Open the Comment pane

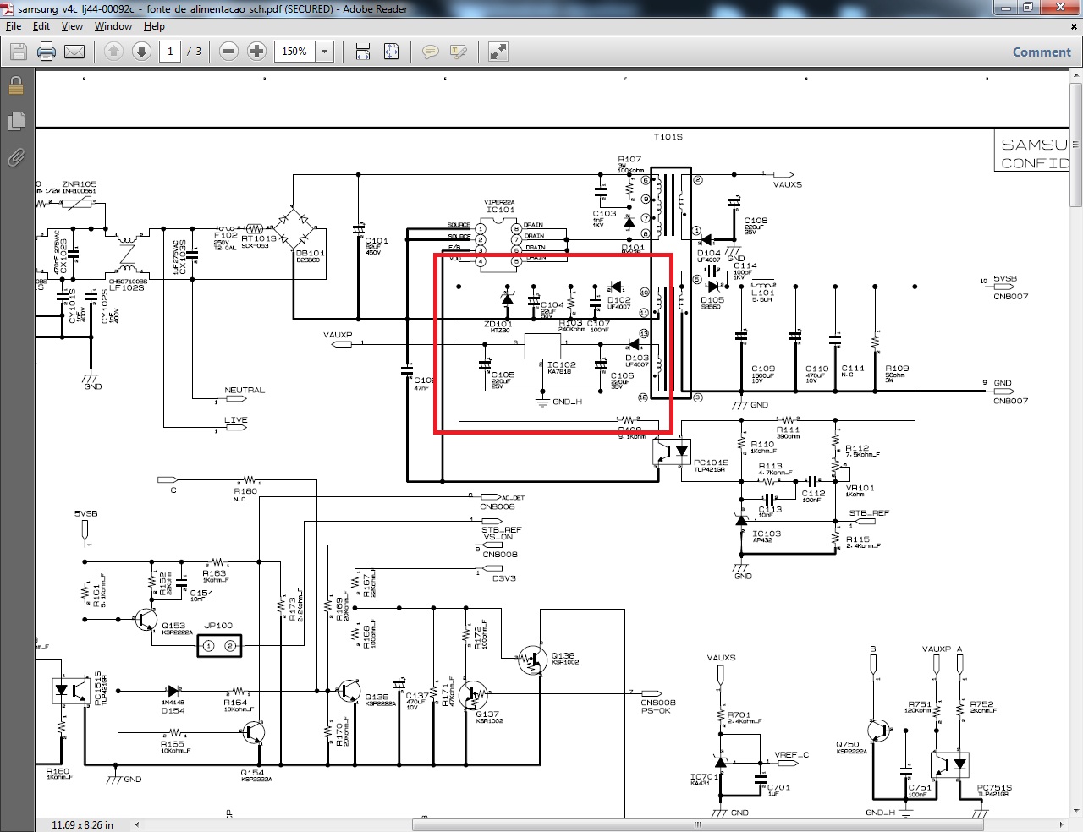point(1042,52)
